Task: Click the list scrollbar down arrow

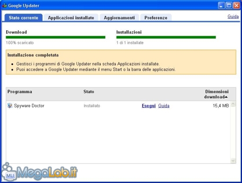Action: (x=233, y=161)
